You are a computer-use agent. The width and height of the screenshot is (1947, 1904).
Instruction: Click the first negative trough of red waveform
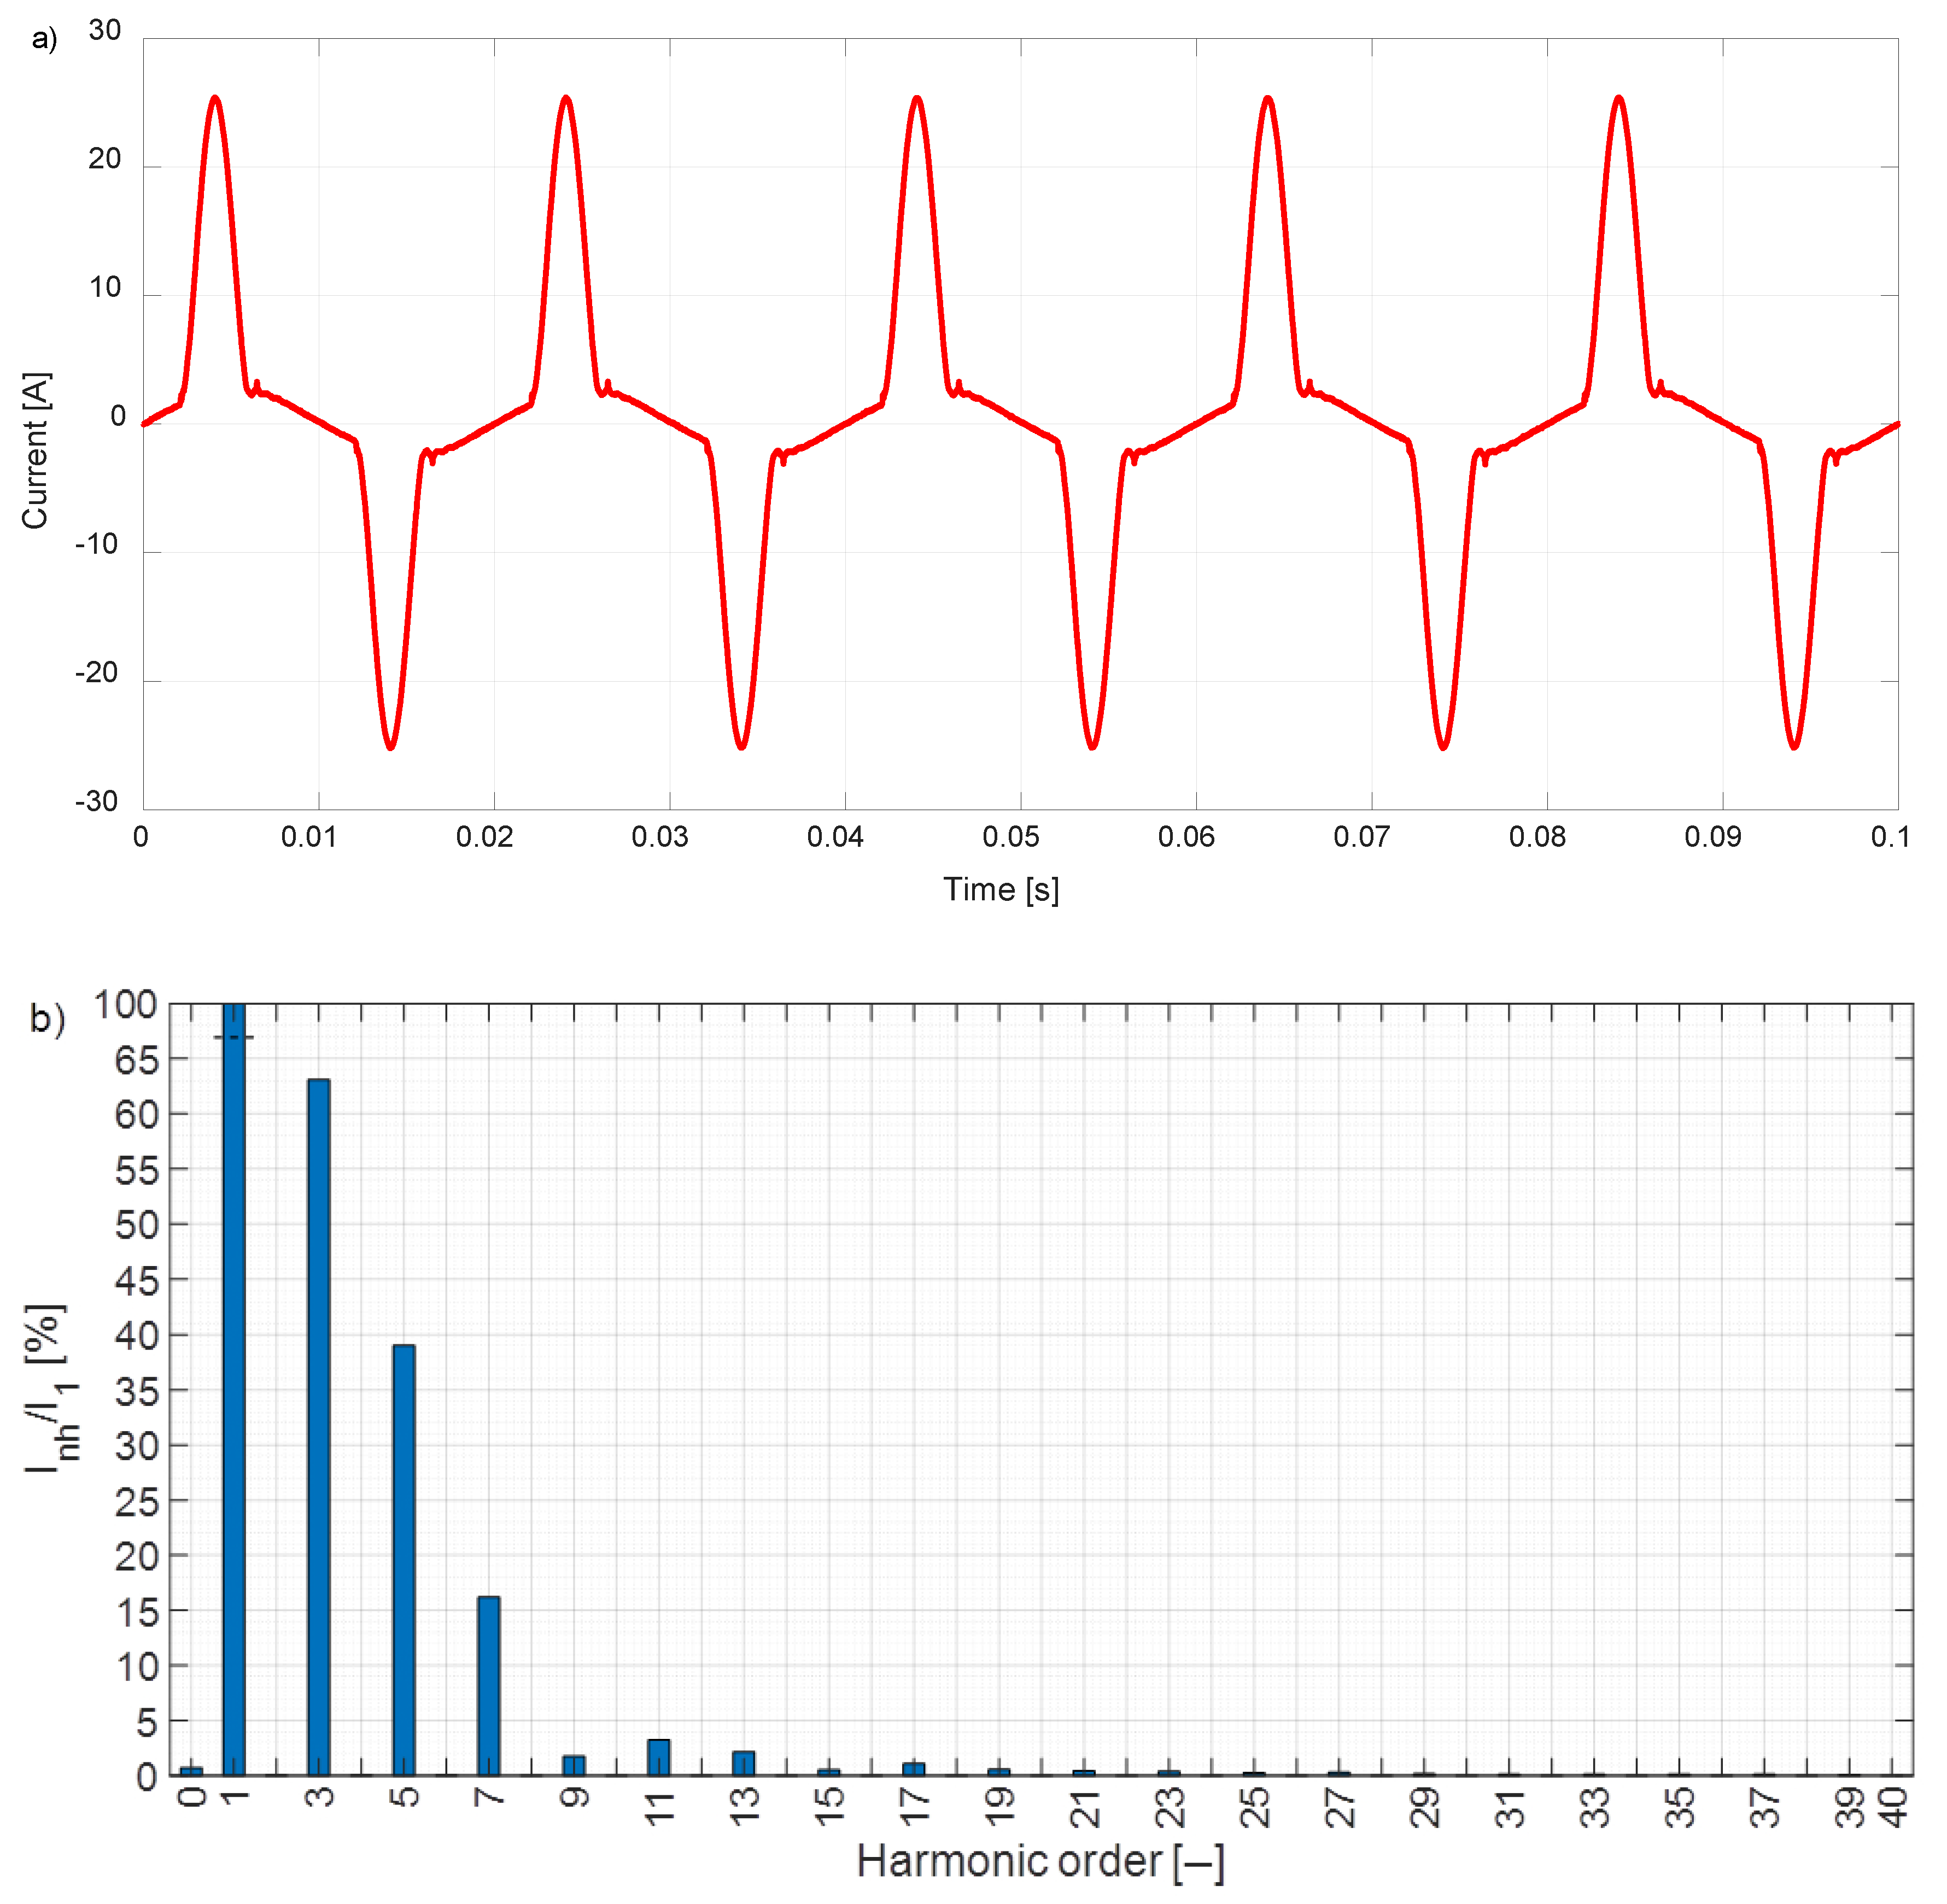tap(390, 746)
